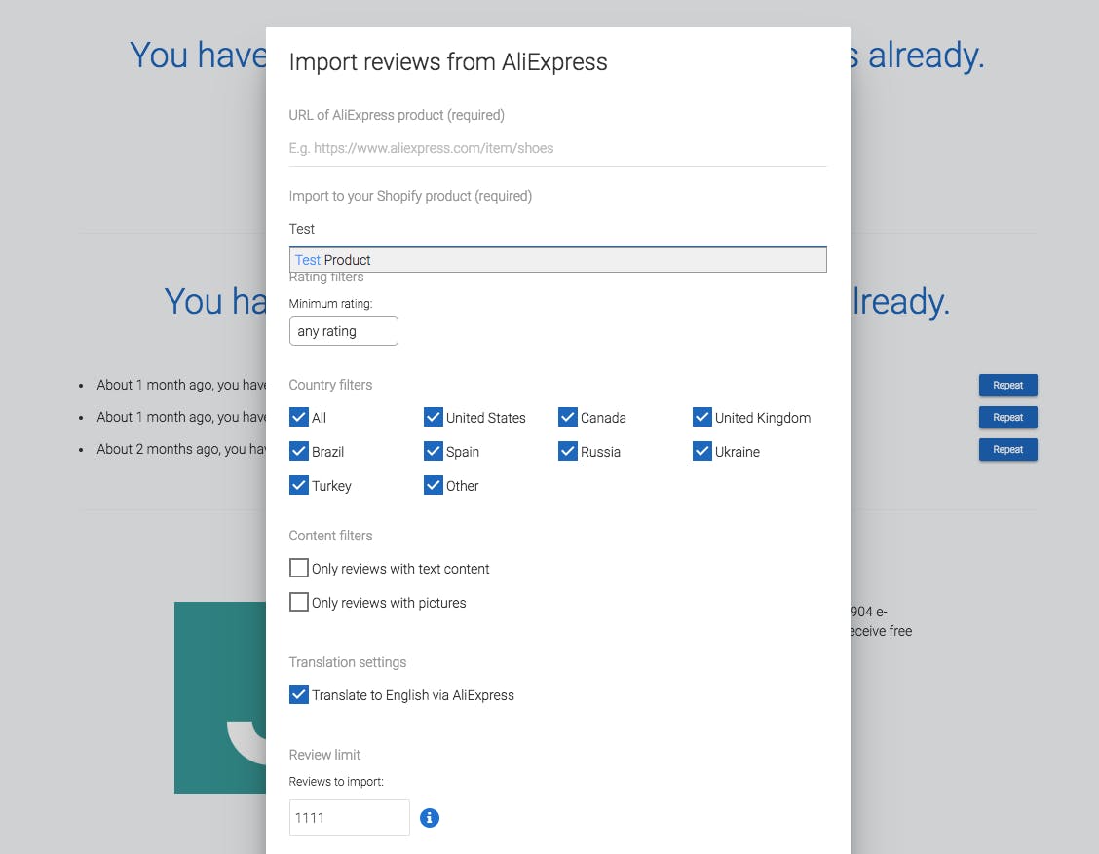Disable the Canada country checkbox
Image resolution: width=1099 pixels, height=854 pixels.
pyautogui.click(x=568, y=418)
